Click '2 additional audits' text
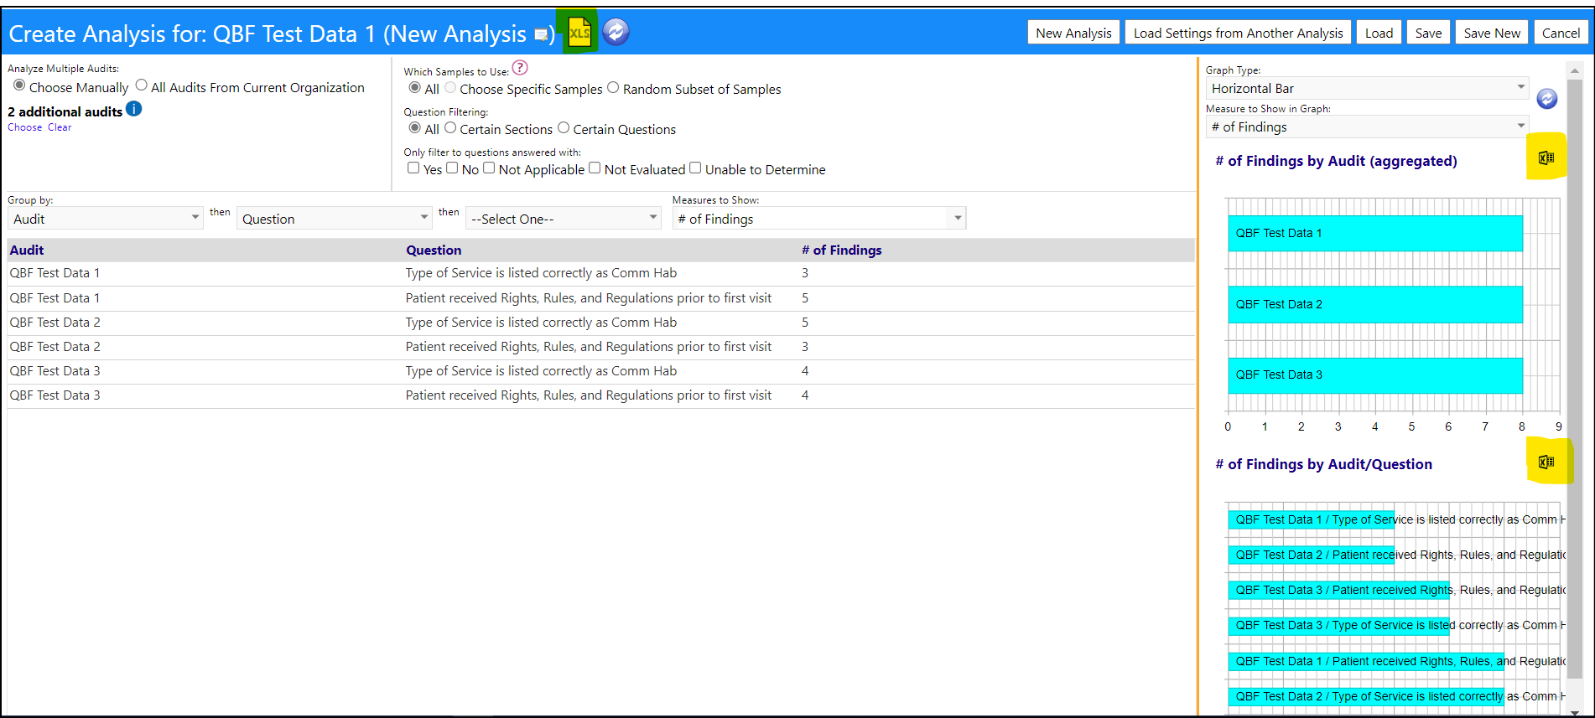This screenshot has width=1595, height=718. point(65,111)
